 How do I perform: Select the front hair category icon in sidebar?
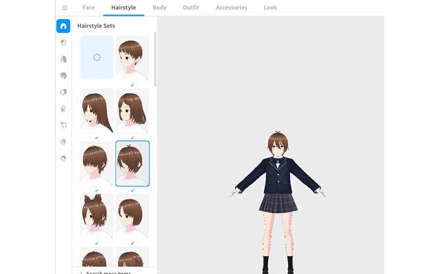(x=63, y=42)
